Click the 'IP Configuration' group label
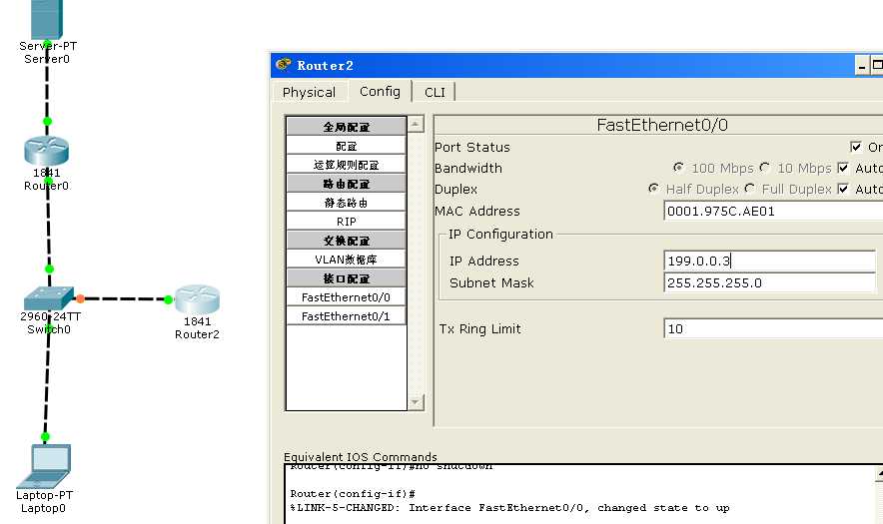883x524 pixels. tap(500, 235)
